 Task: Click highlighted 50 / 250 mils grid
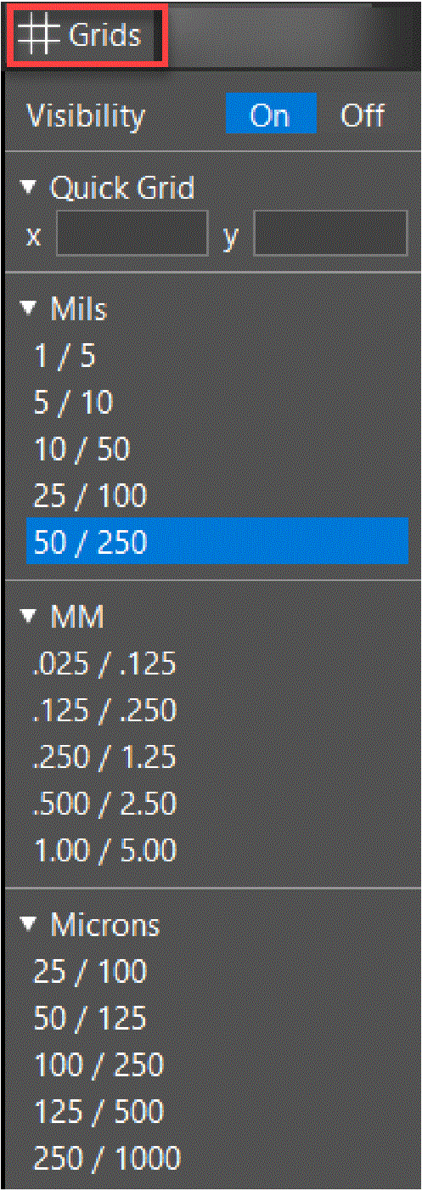pos(217,541)
